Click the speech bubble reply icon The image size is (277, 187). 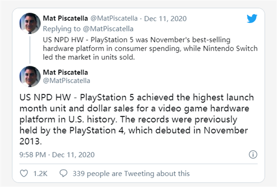(x=63, y=173)
